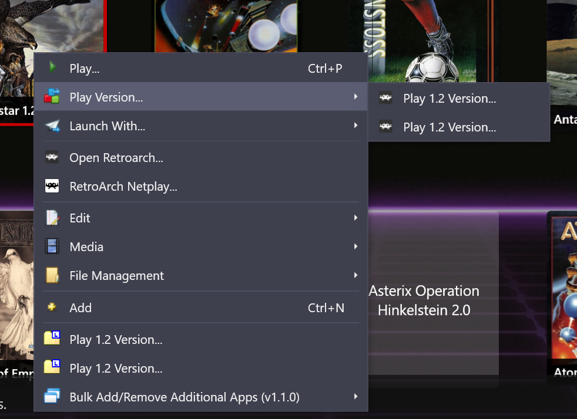Viewport: 577px width, 419px height.
Task: Select first Play 1.2 Version... in the submenu
Action: pos(459,98)
